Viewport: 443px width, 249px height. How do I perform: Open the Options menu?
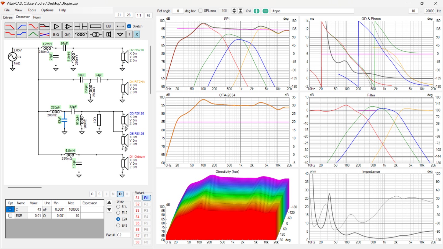pyautogui.click(x=47, y=10)
